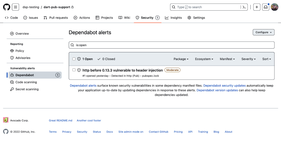Check the http header injection alert checkbox
This screenshot has height=149, width=281.
(x=74, y=70)
